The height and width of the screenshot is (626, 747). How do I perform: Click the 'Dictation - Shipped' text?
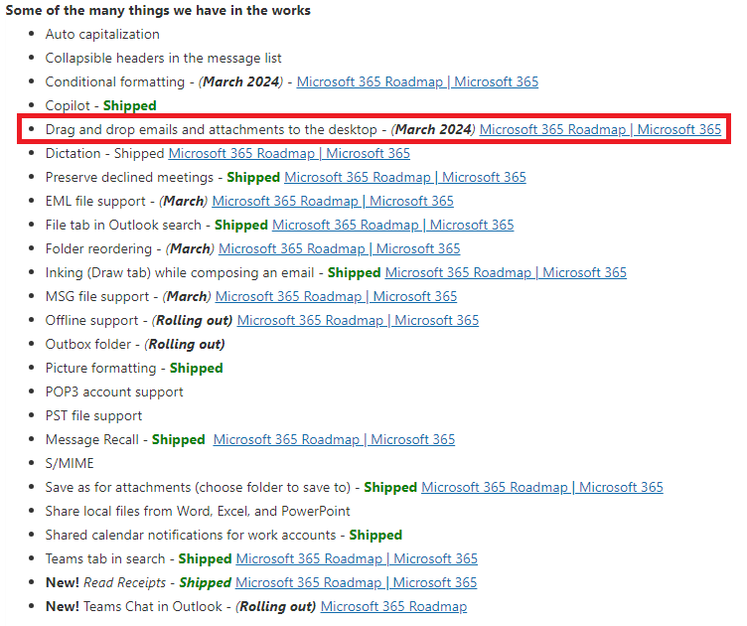[105, 153]
